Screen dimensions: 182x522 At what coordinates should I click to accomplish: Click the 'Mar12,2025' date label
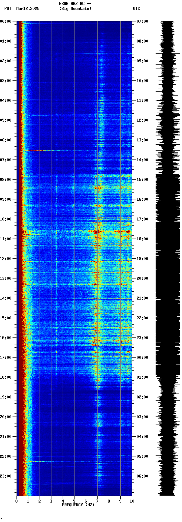tap(28, 9)
